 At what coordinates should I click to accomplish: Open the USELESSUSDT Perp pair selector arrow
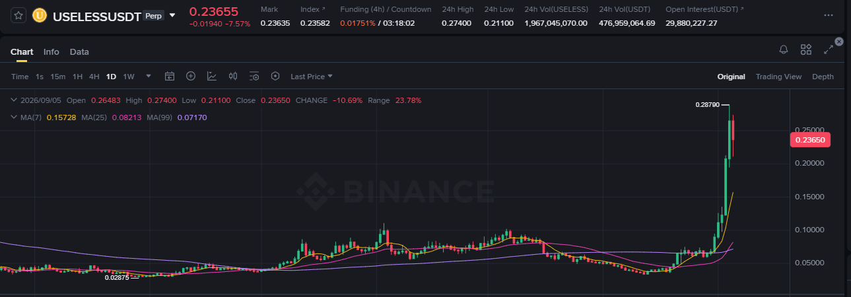coord(172,15)
